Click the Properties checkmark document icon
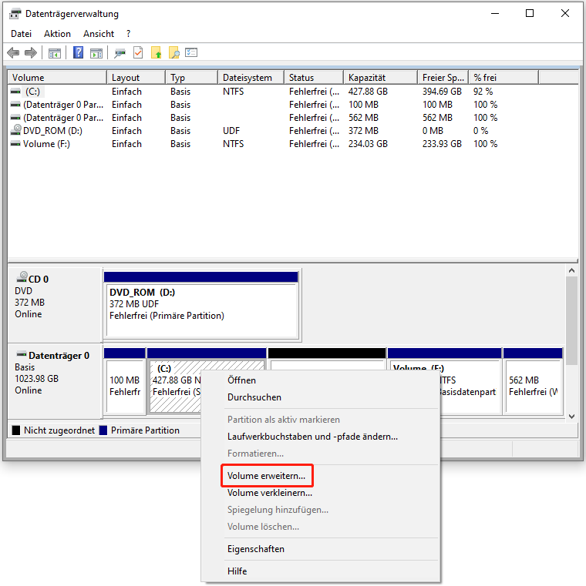 coord(138,52)
